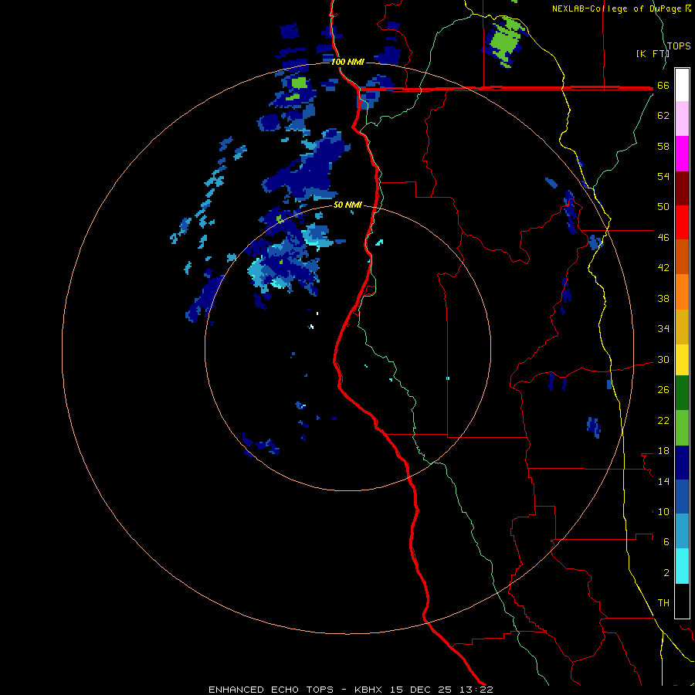Click the 50 legend scale value
Image resolution: width=695 pixels, height=695 pixels.
(x=663, y=206)
